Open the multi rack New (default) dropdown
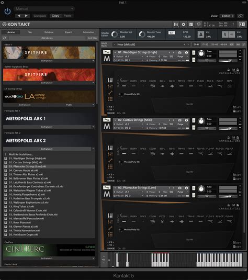The width and height of the screenshot is (248, 280). 151,44
